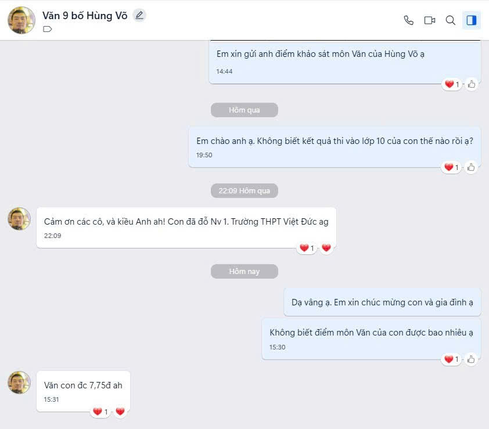
Task: Open contact avatar in the header
Action: 21,20
